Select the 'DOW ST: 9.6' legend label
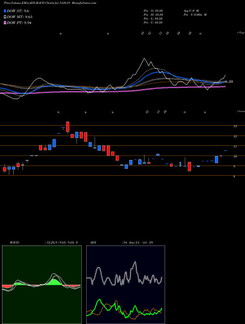This screenshot has width=245, height=324. [x=18, y=11]
